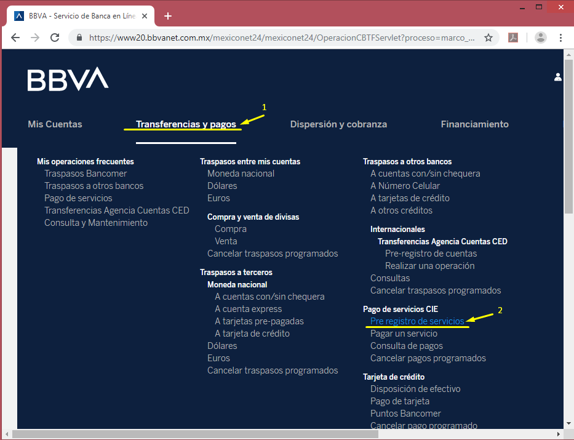574x440 pixels.
Task: Open the browser profile avatar icon
Action: click(540, 38)
